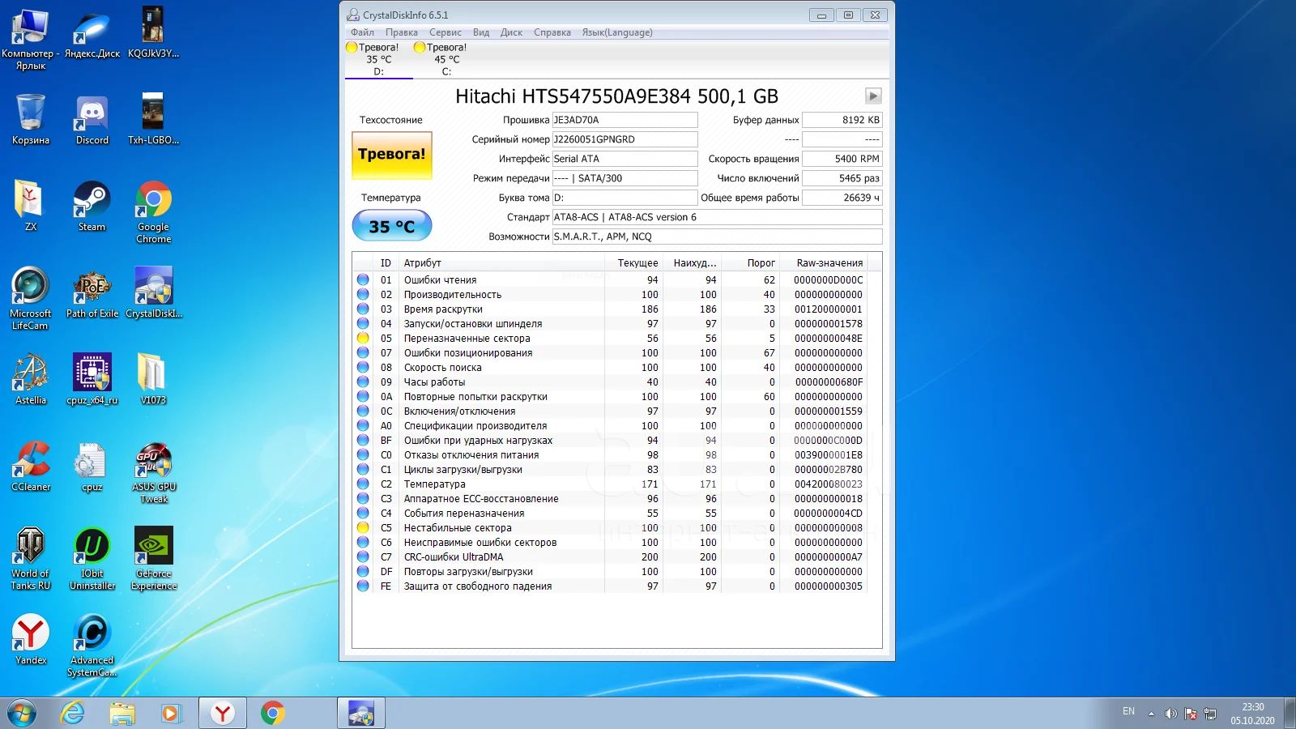Viewport: 1296px width, 729px height.
Task: Click the Общее время работы value 26639 ч
Action: (842, 198)
